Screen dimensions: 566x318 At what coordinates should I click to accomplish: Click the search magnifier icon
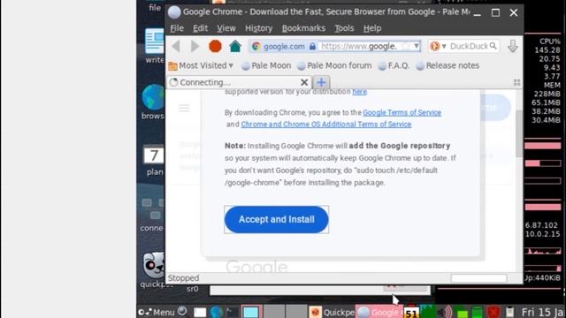click(493, 46)
